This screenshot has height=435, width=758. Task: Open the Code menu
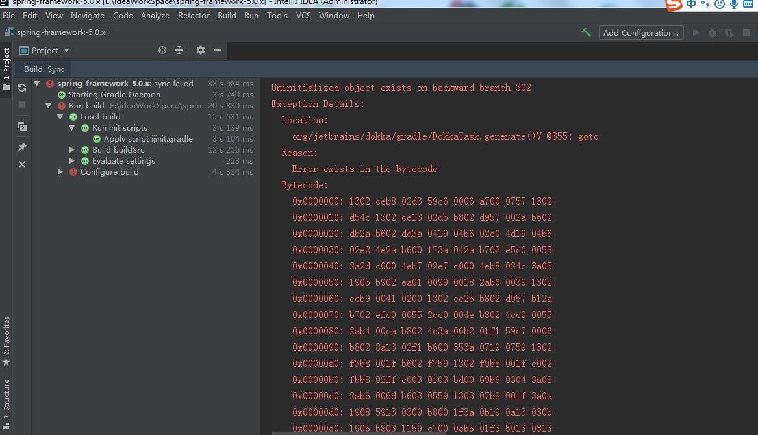pyautogui.click(x=123, y=16)
